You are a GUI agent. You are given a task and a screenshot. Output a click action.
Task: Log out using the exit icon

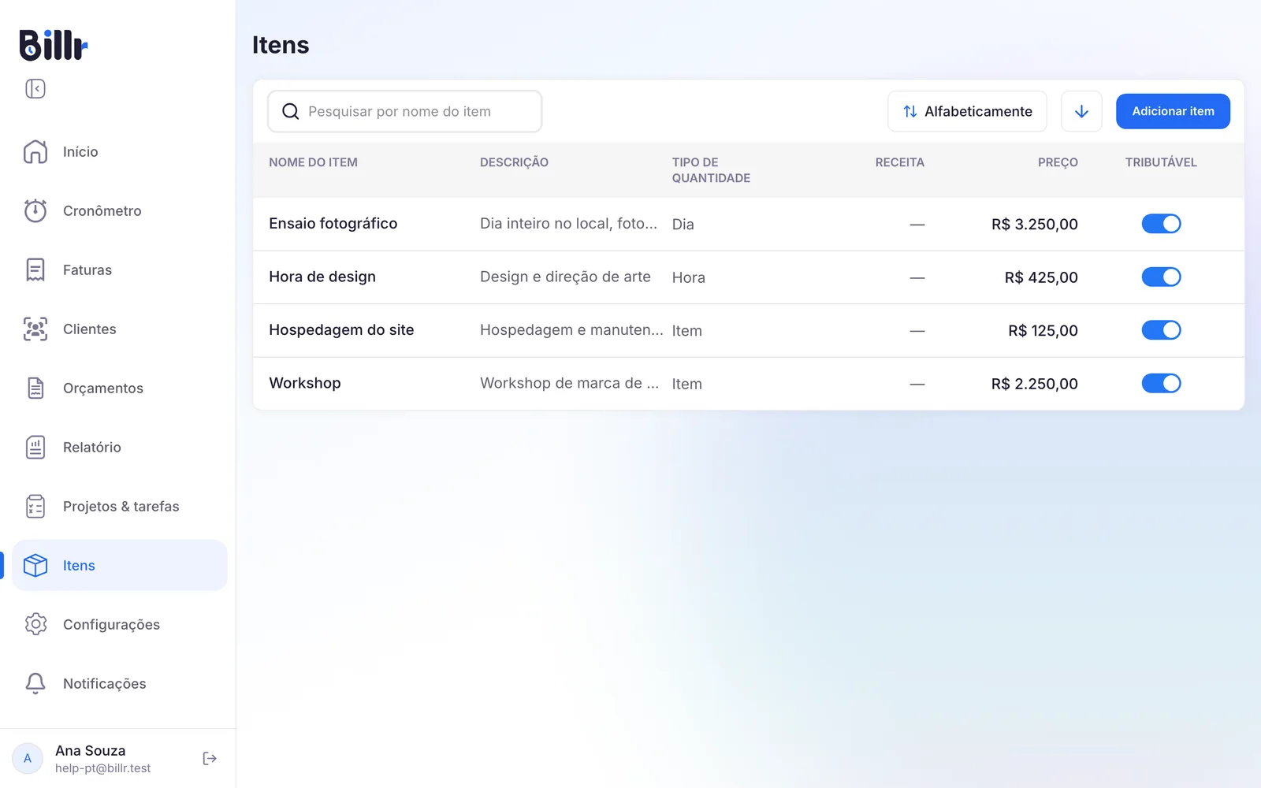coord(210,758)
